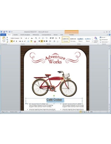This screenshot has height=144, width=111.
Task: Switch to Print Layout view in status bar
Action: tap(80, 112)
